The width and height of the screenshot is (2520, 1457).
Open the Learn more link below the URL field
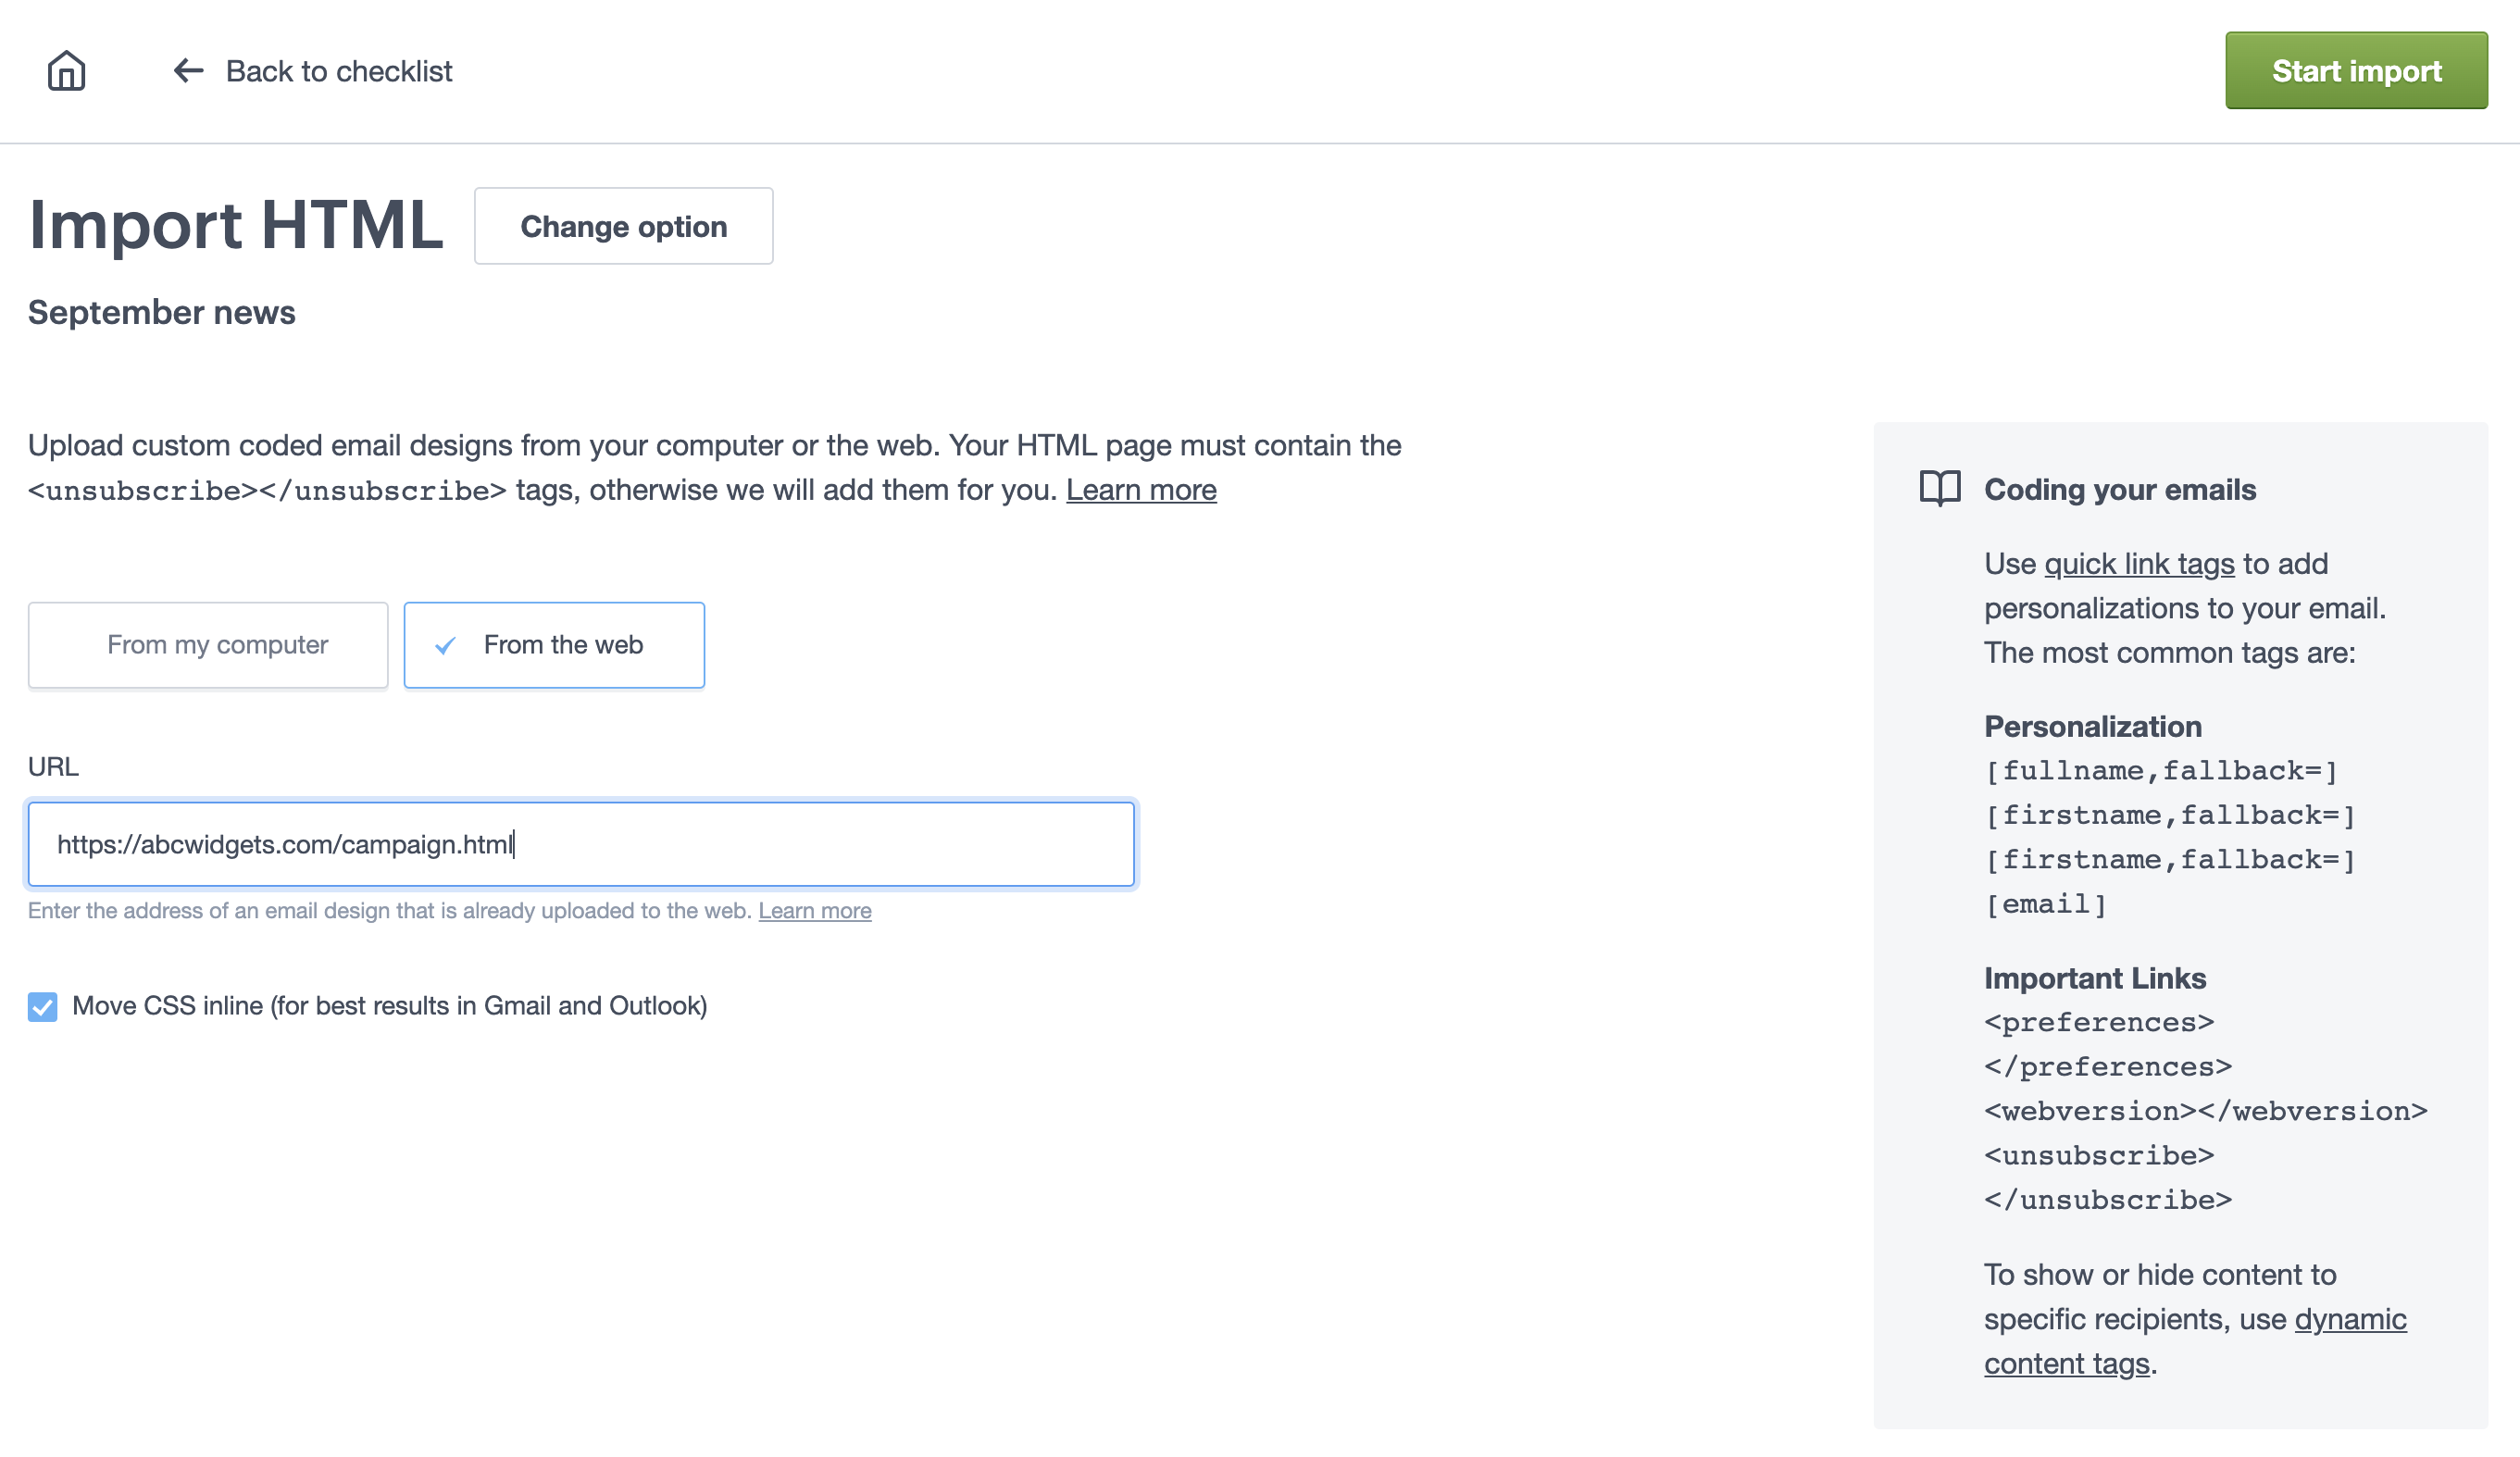pos(815,911)
